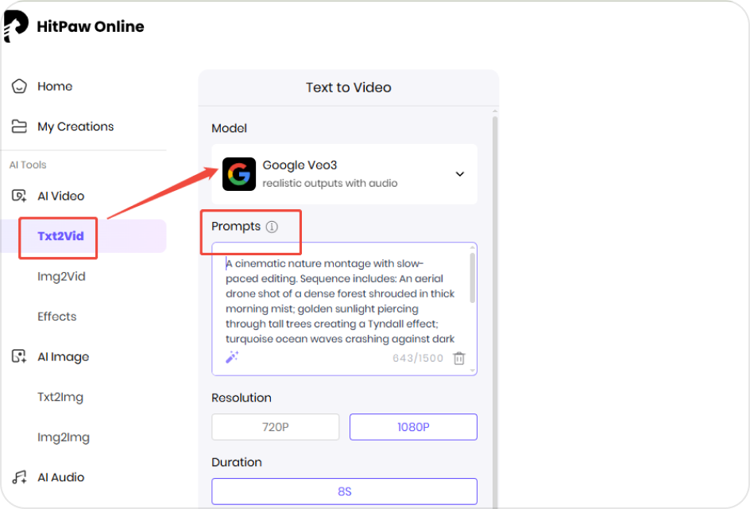750x509 pixels.
Task: Click inside the prompt text area
Action: click(342, 302)
